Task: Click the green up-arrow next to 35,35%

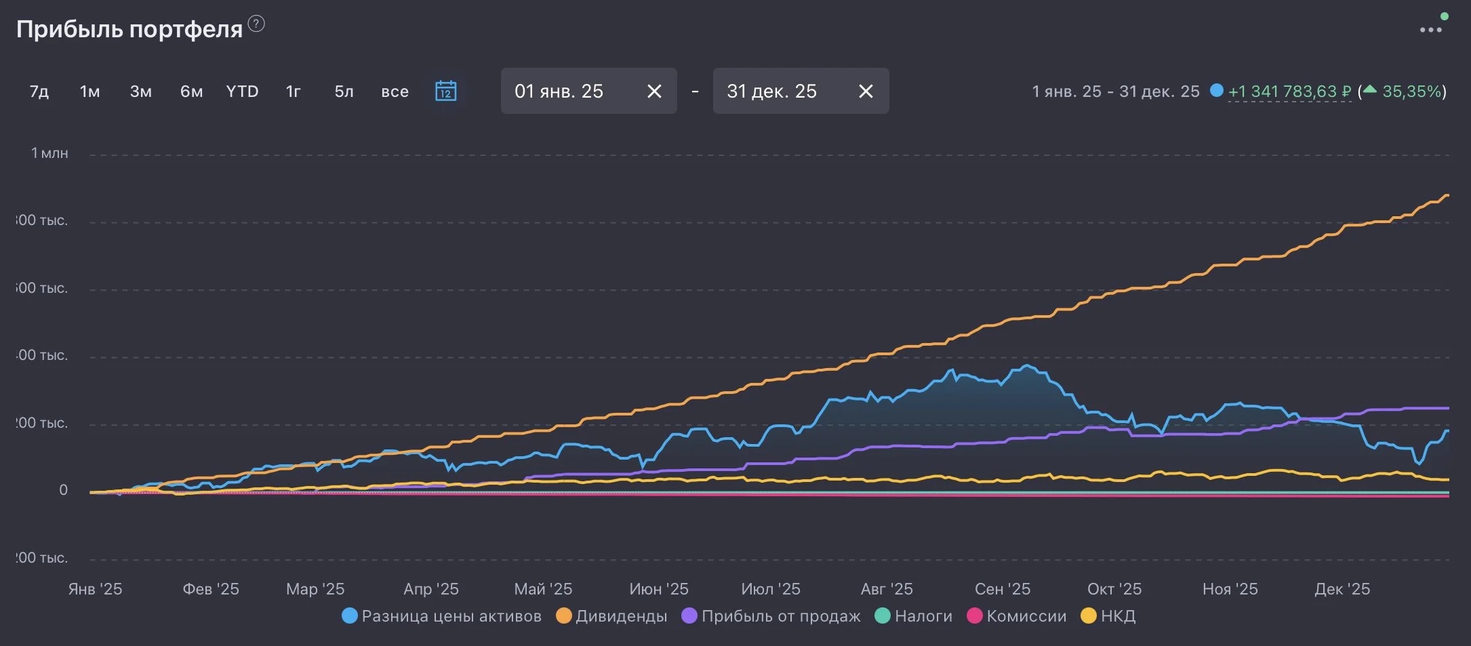Action: pyautogui.click(x=1370, y=89)
